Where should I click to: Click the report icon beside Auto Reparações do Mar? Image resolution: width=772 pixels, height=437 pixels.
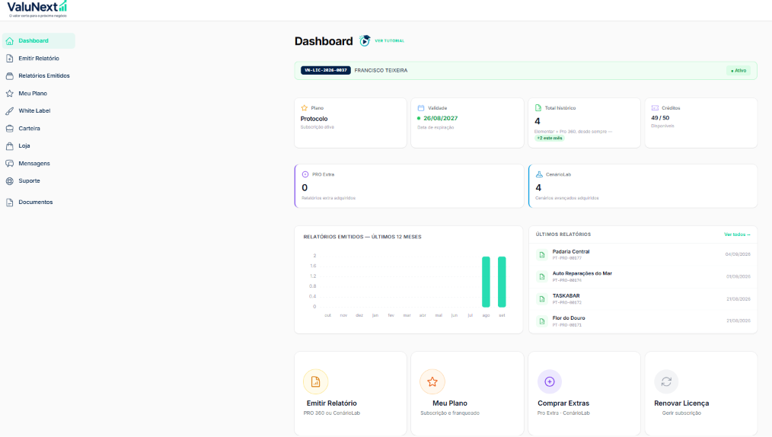coord(542,276)
